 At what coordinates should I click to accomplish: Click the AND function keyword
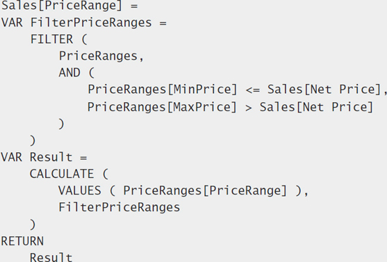tap(69, 73)
